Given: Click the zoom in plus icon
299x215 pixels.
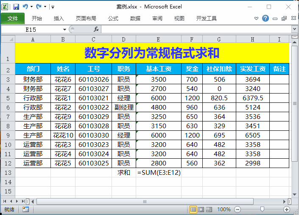Looking at the screenshot, I should (x=287, y=209).
